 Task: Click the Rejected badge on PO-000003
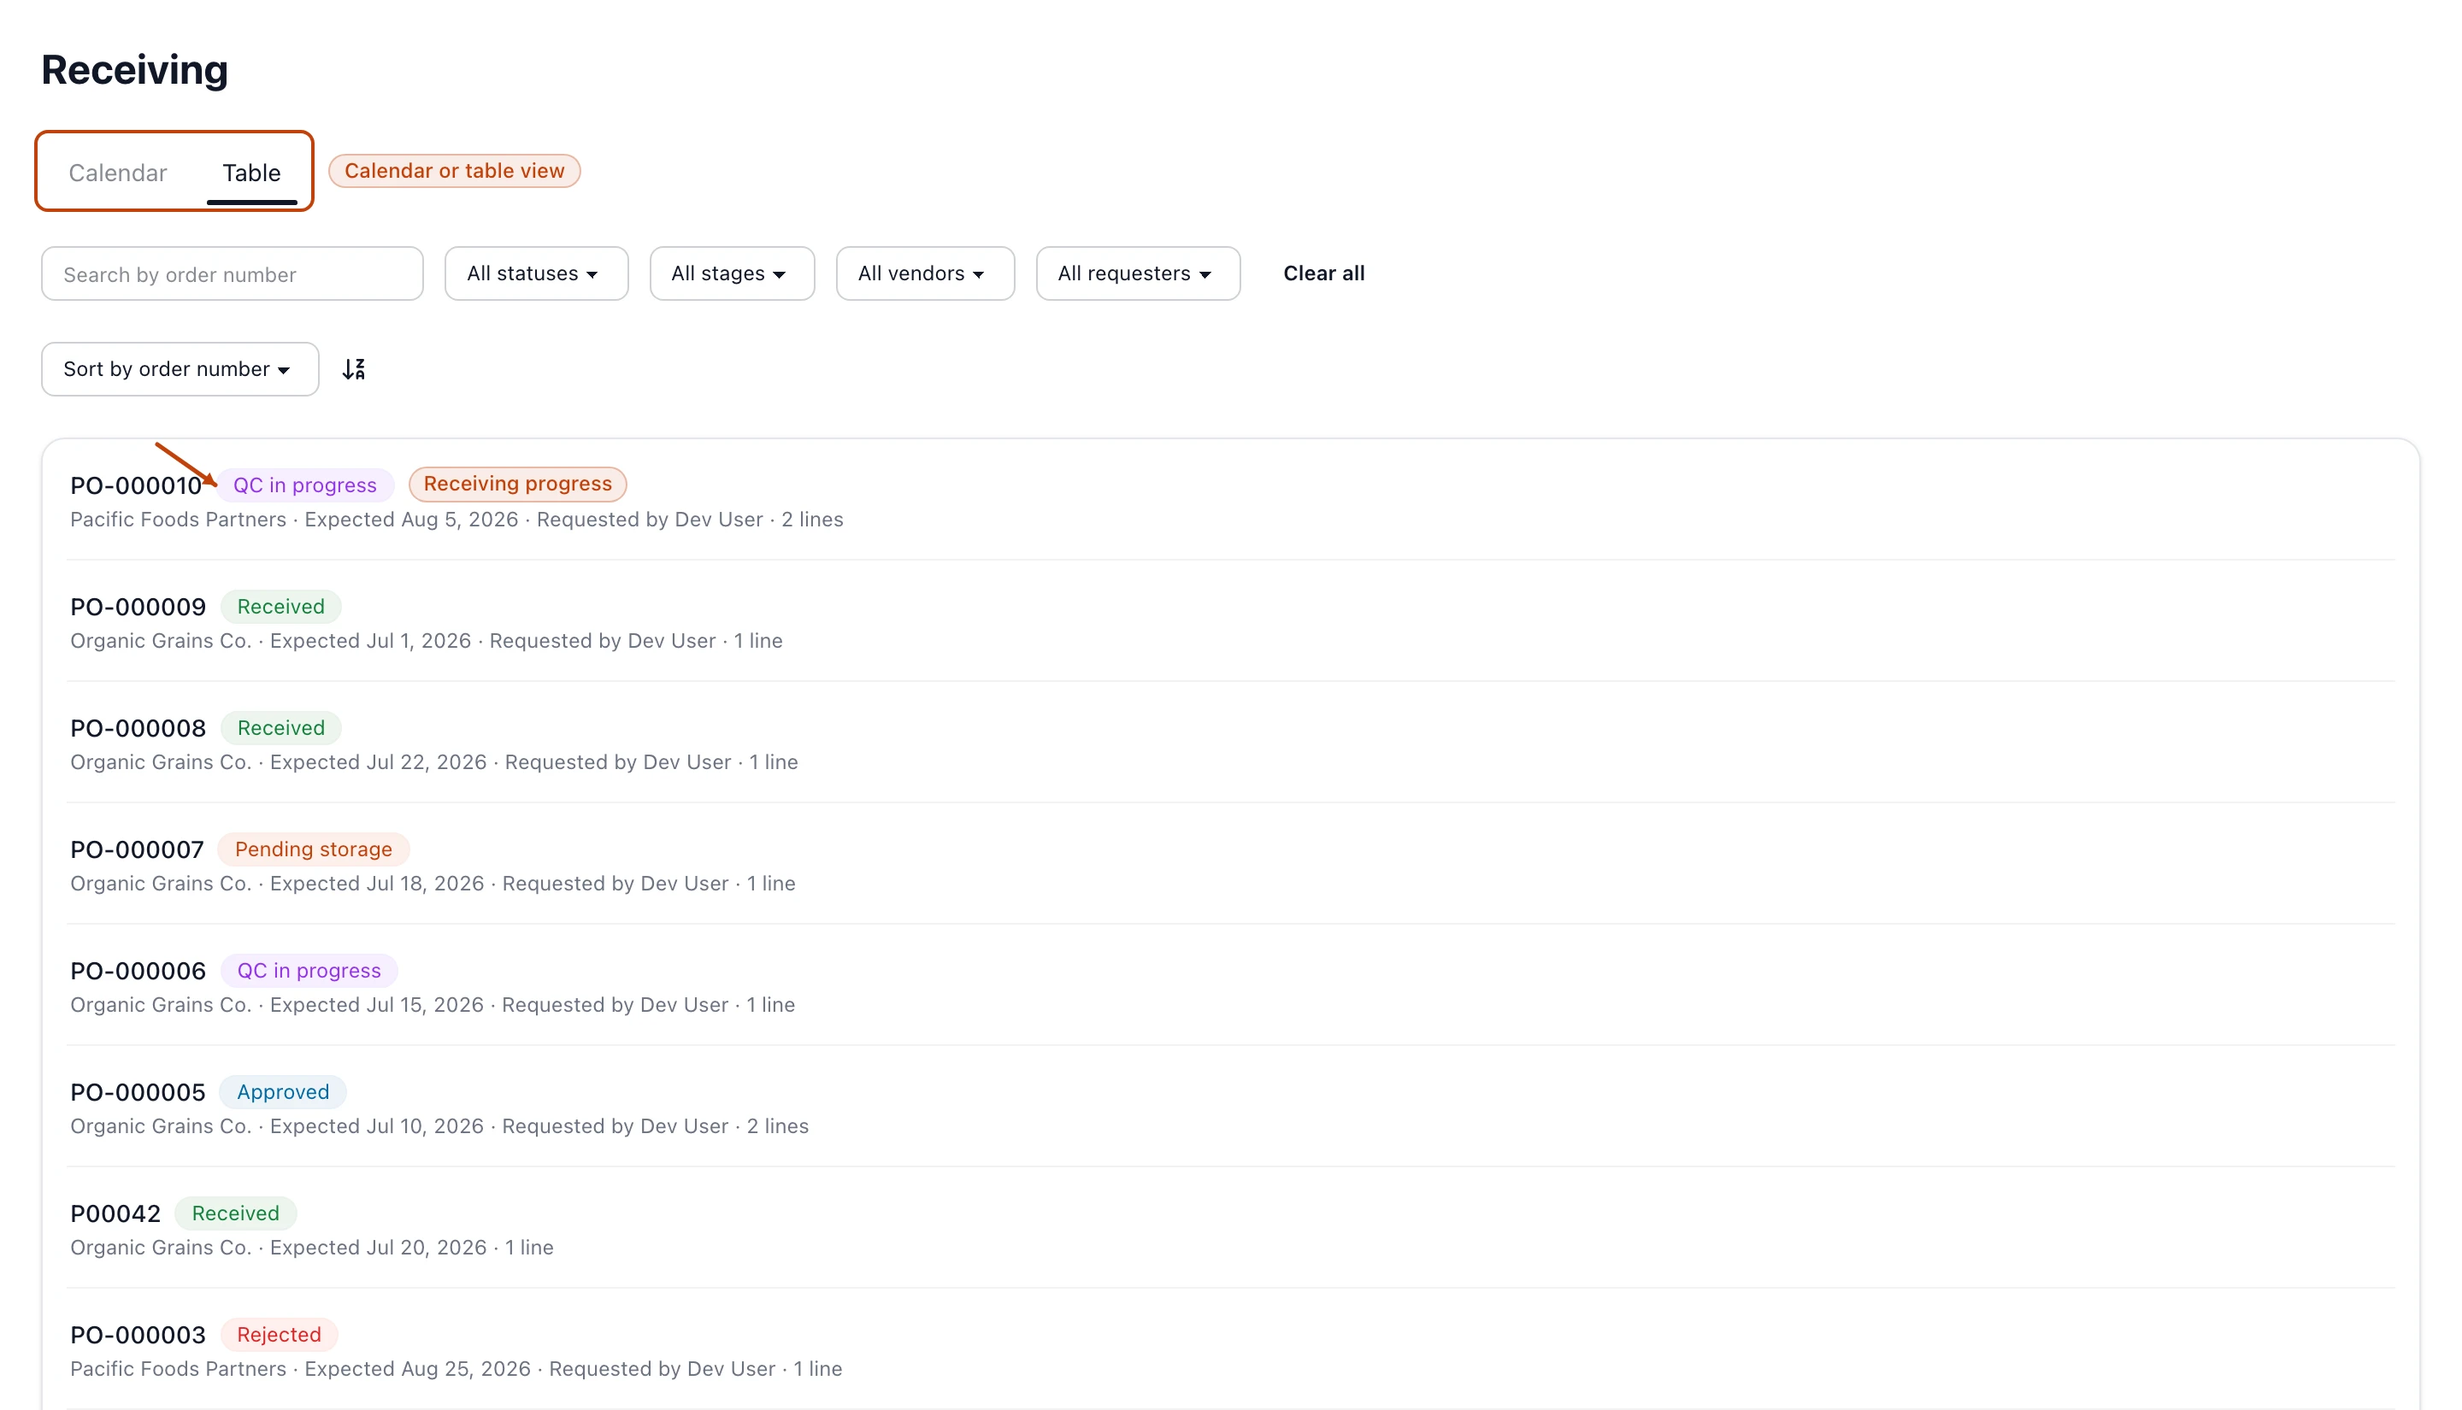279,1335
